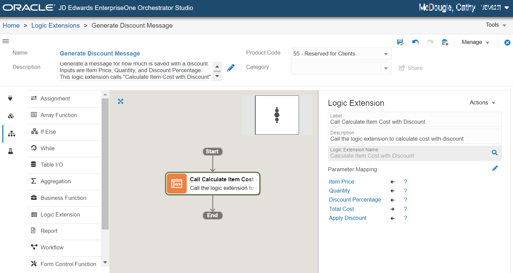Click the Label input field
This screenshot has width=513, height=273.
pos(415,119)
